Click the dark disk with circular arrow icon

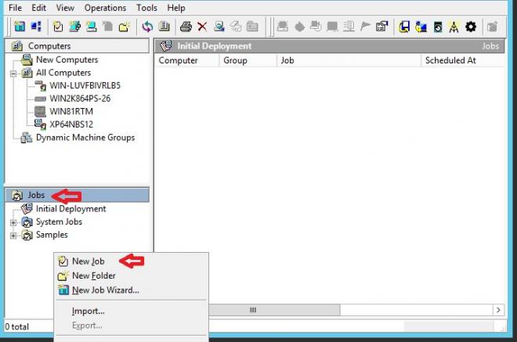[438, 27]
